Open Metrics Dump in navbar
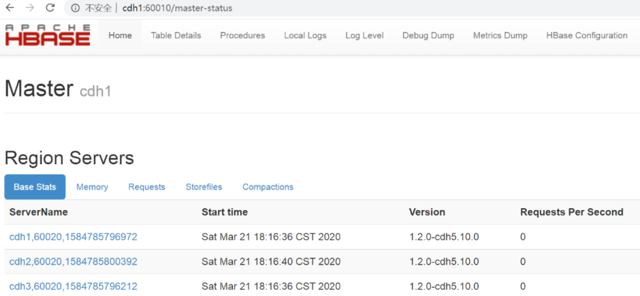The height and width of the screenshot is (296, 640). click(500, 36)
